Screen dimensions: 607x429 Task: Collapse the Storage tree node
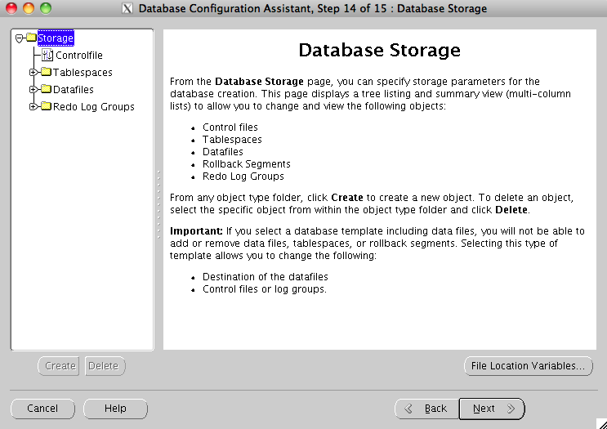pos(20,38)
